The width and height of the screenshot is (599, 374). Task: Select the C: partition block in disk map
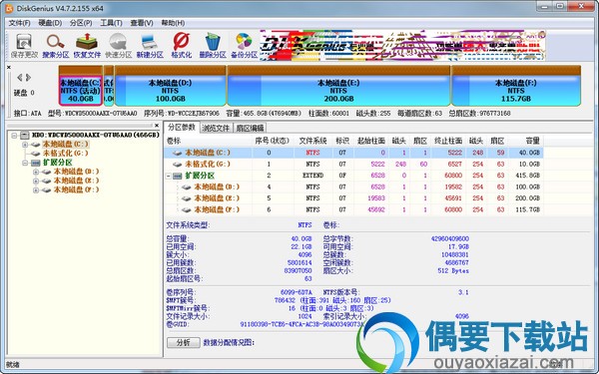click(x=80, y=86)
